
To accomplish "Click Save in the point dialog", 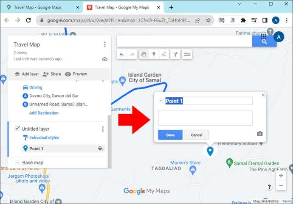I will click(170, 135).
